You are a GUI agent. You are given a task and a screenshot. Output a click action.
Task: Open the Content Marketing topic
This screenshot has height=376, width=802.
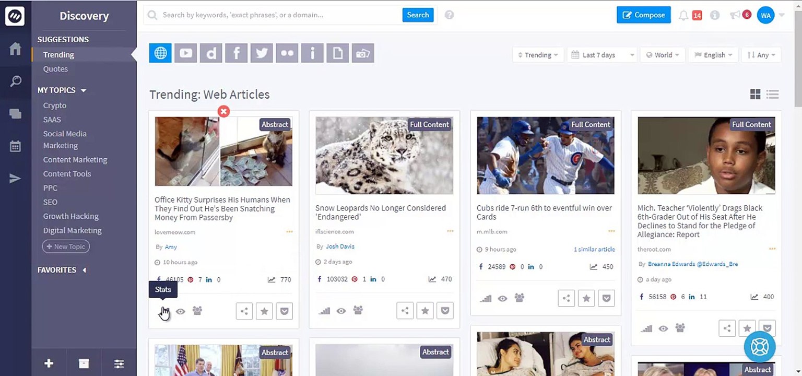[75, 160]
